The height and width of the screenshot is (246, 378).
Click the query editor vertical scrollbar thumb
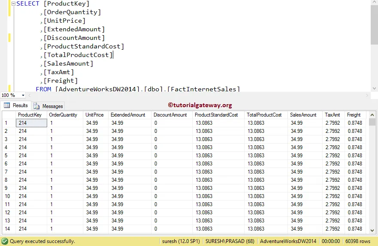(374, 25)
